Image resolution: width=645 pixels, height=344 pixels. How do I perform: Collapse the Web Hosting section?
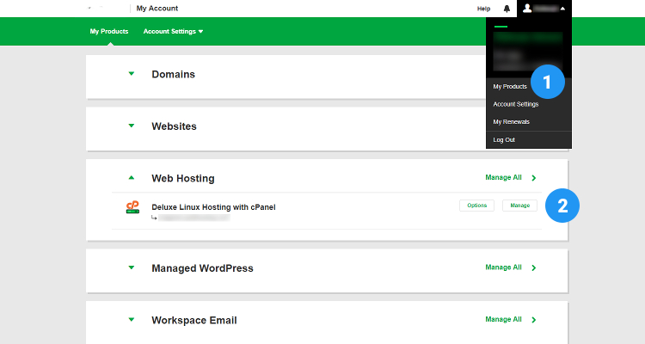132,178
